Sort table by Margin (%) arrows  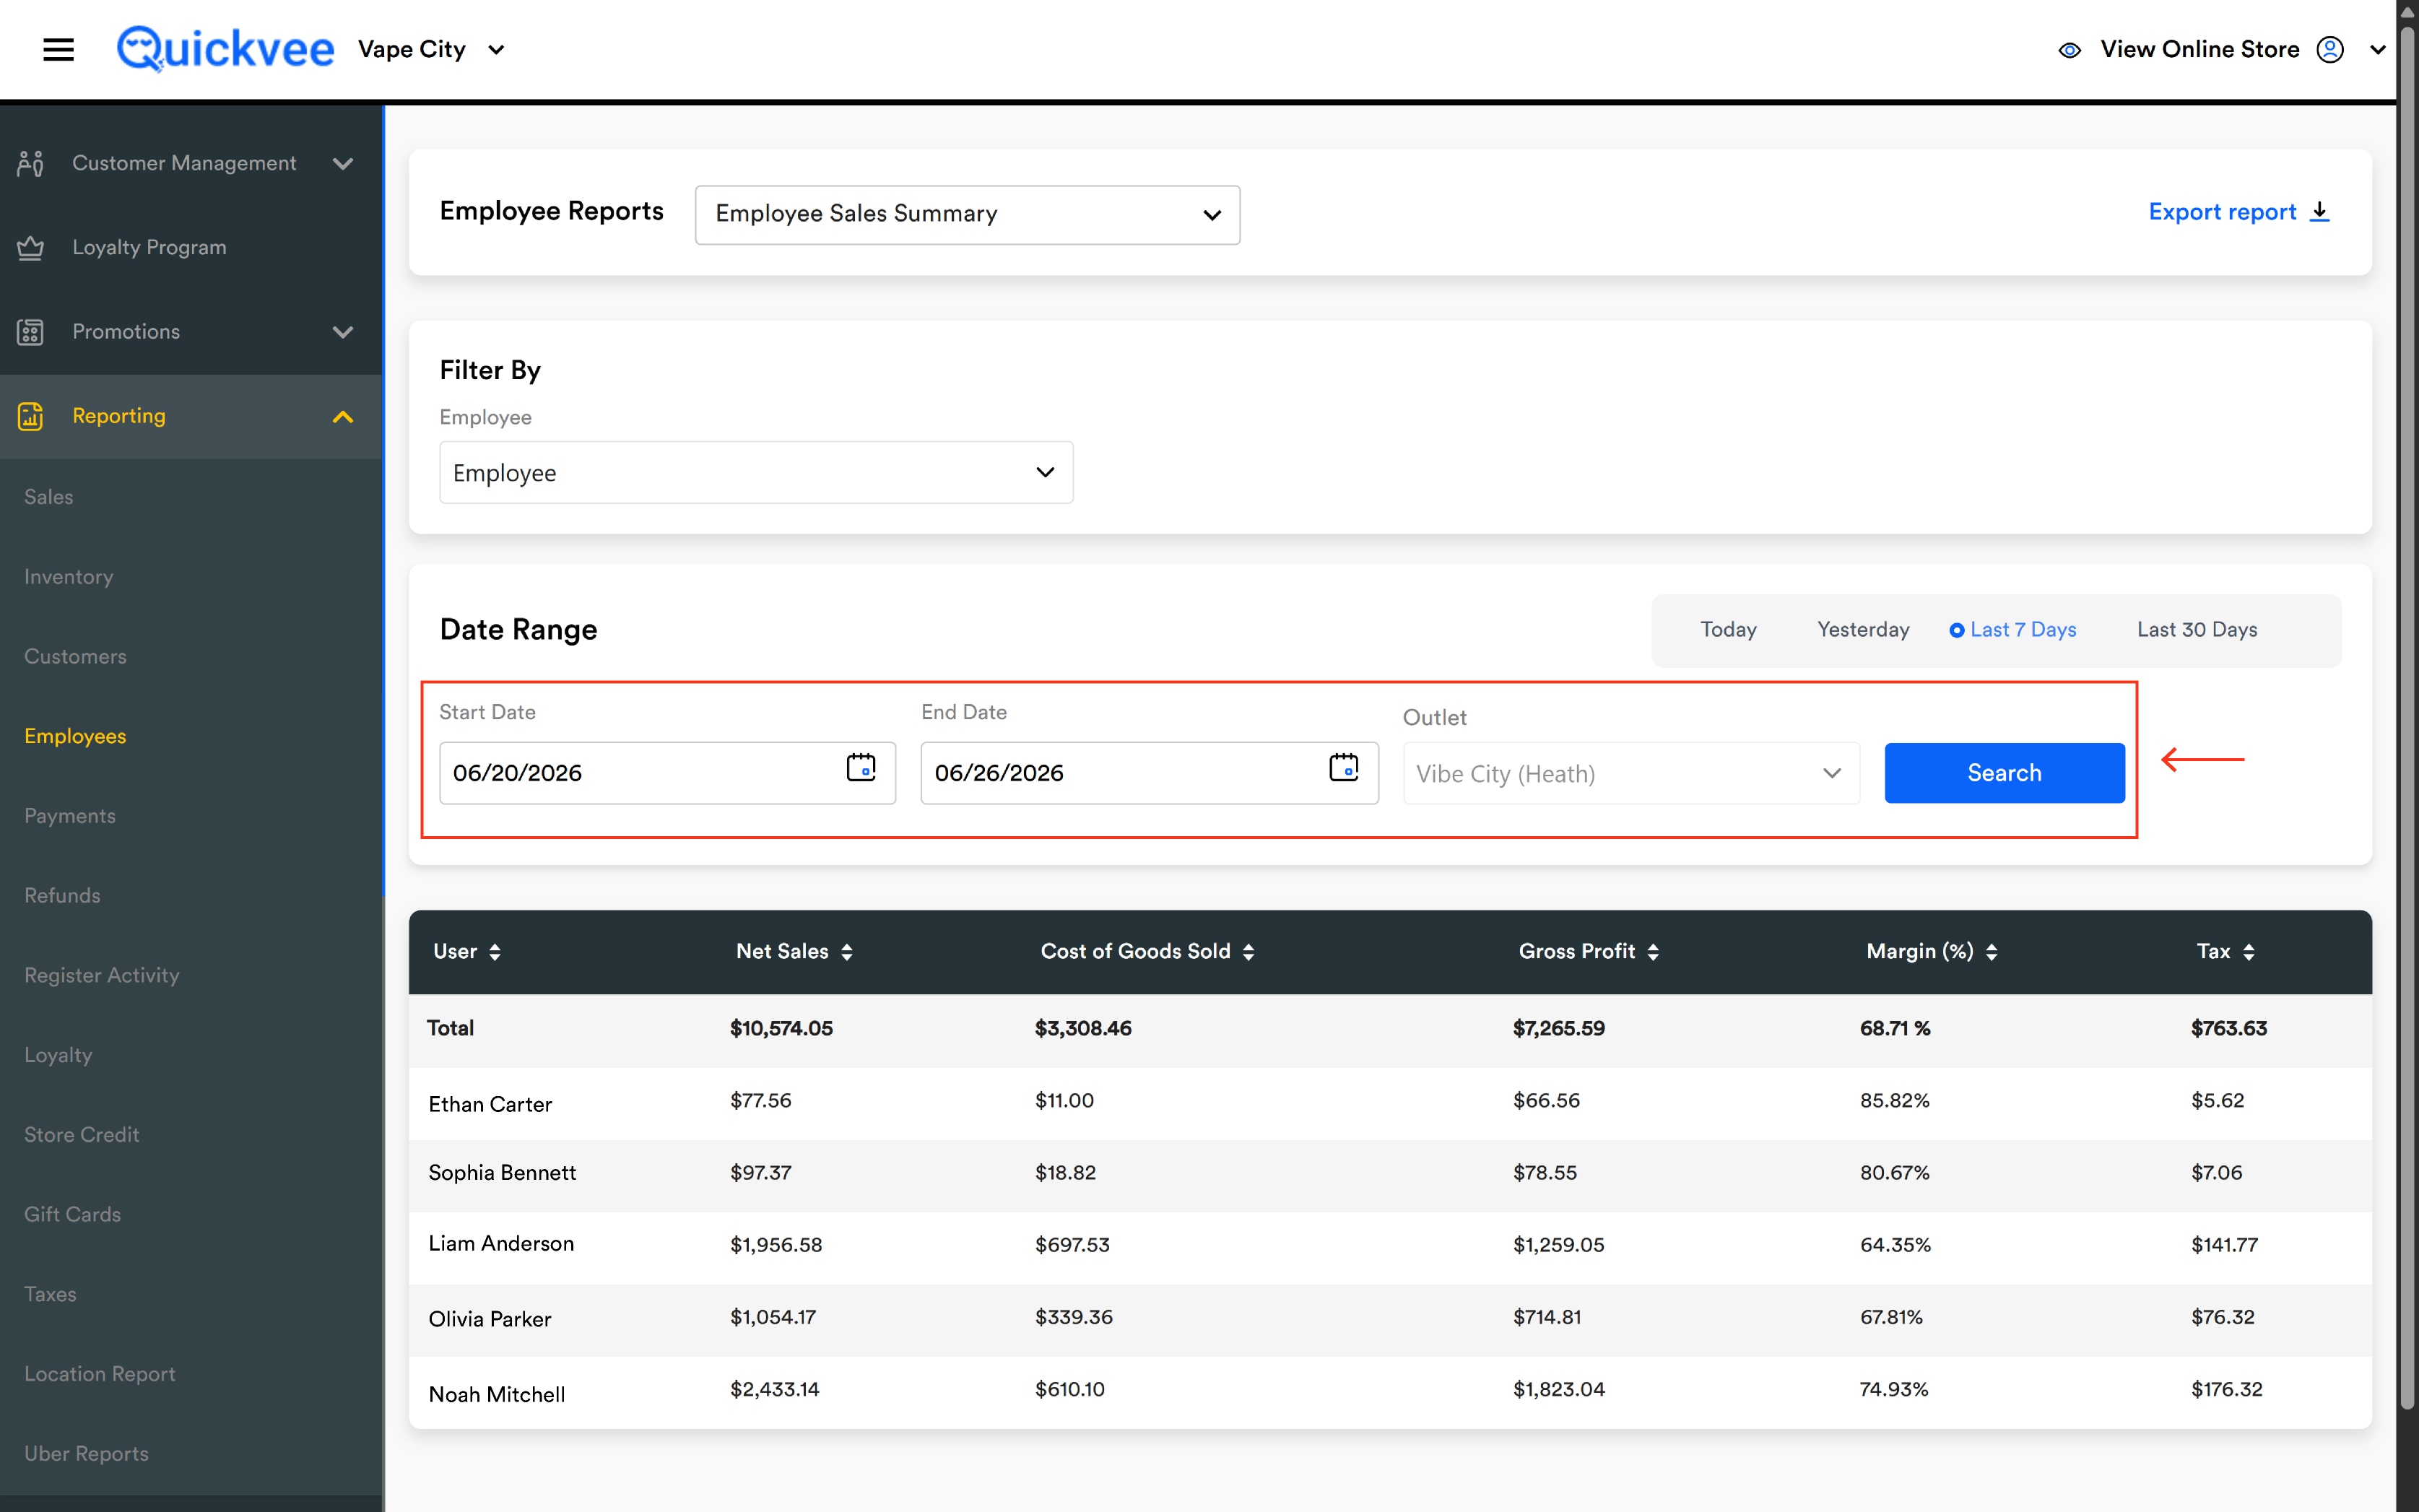pos(1991,952)
